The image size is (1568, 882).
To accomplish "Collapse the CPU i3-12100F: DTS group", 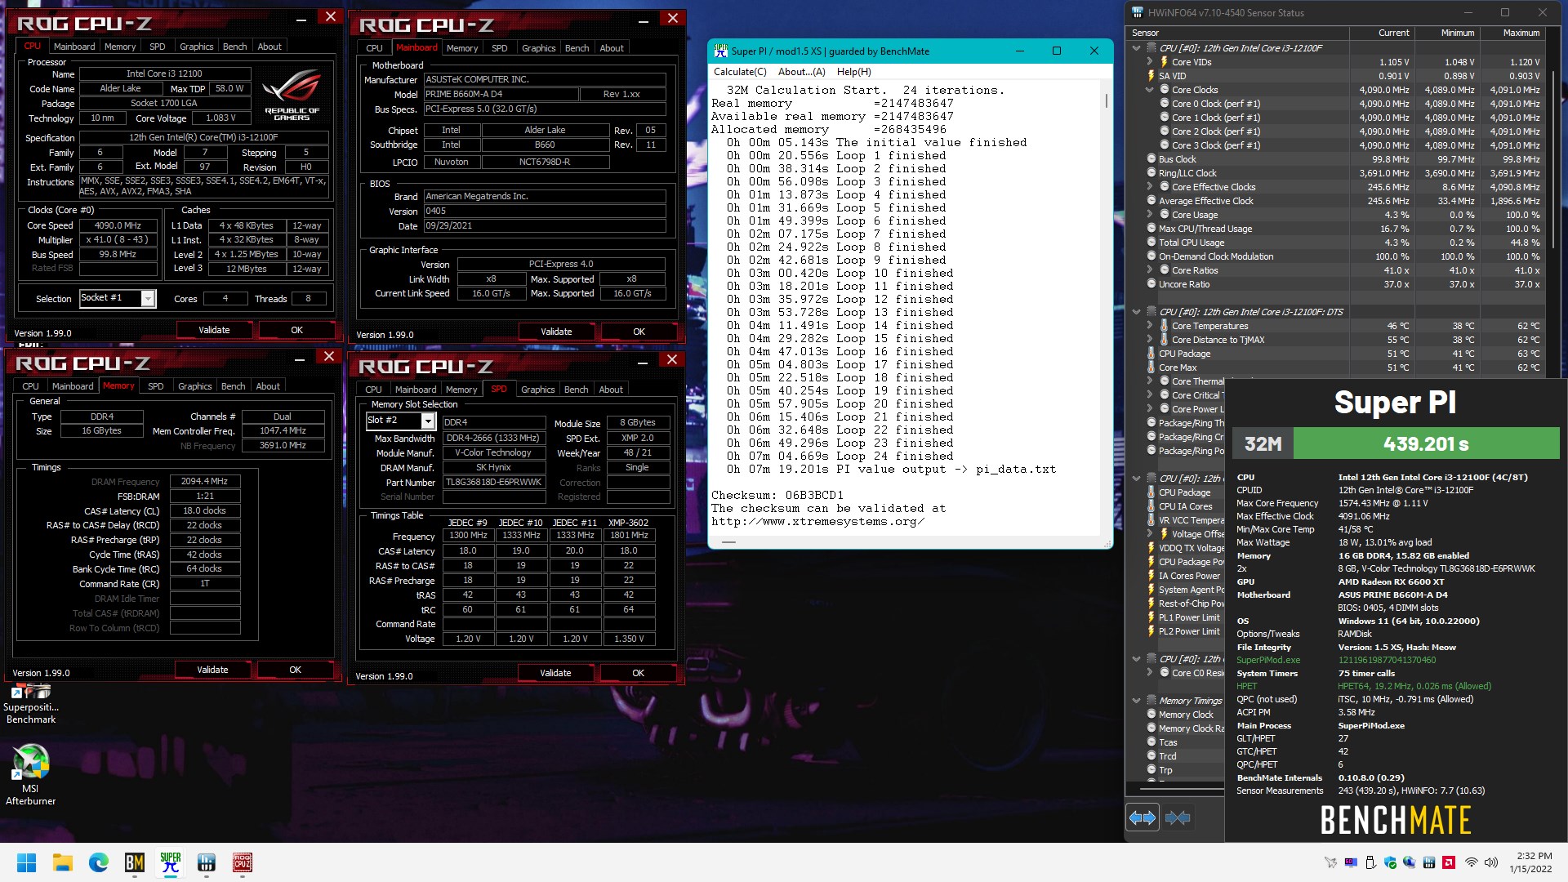I will pos(1136,312).
